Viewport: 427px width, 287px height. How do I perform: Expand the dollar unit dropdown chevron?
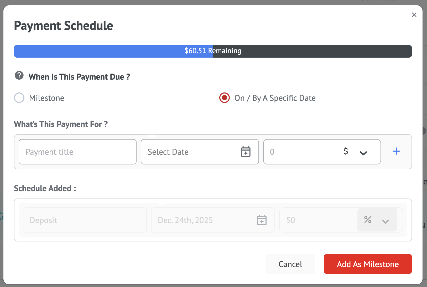pyautogui.click(x=363, y=153)
